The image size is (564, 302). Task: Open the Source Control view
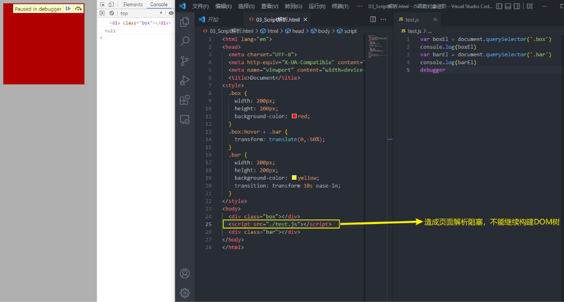pos(184,60)
